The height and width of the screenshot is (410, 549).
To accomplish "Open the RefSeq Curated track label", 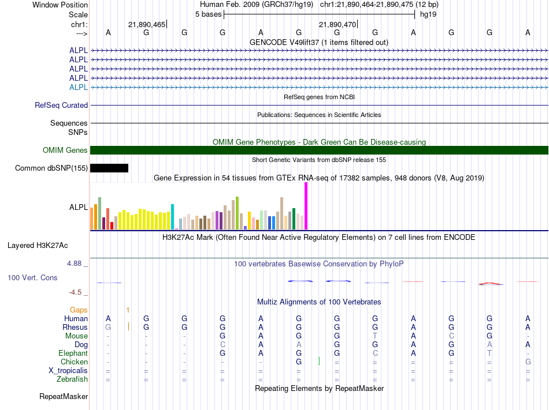I will [61, 105].
